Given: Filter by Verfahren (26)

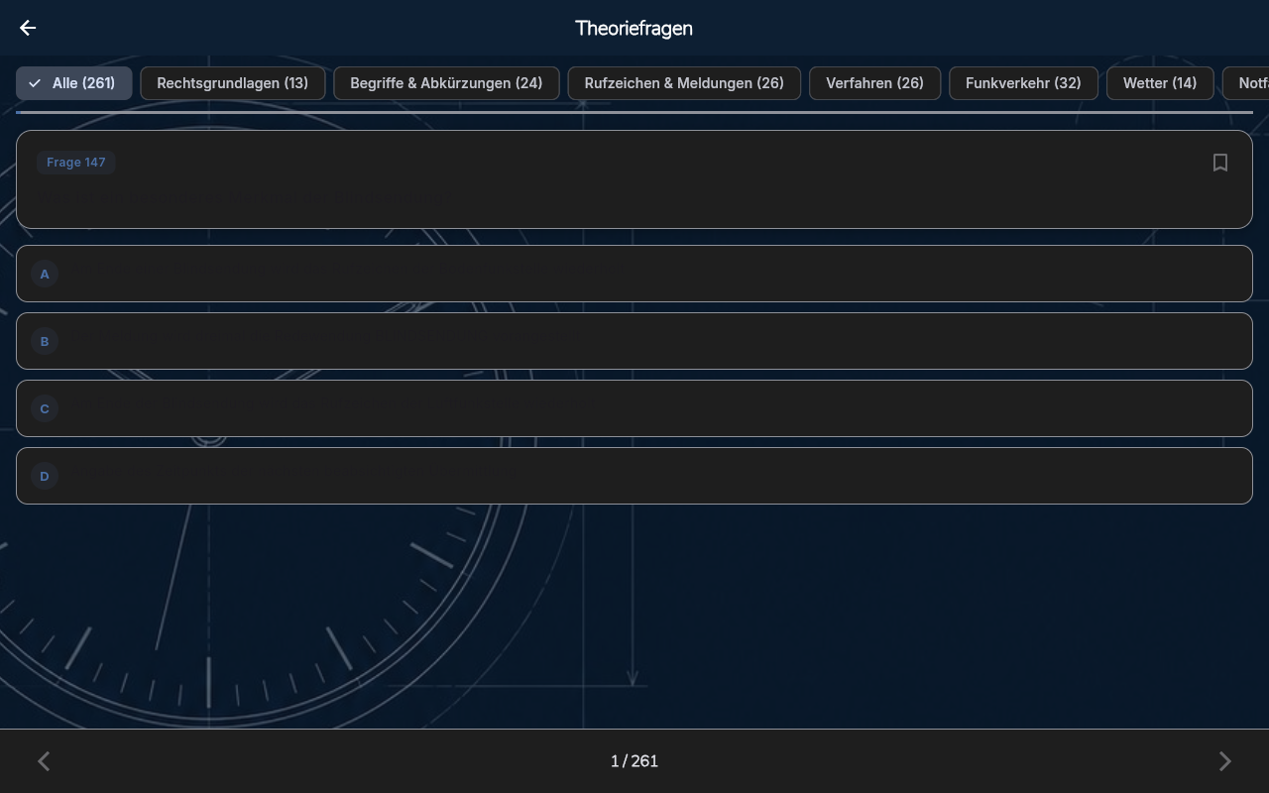Looking at the screenshot, I should (x=874, y=83).
